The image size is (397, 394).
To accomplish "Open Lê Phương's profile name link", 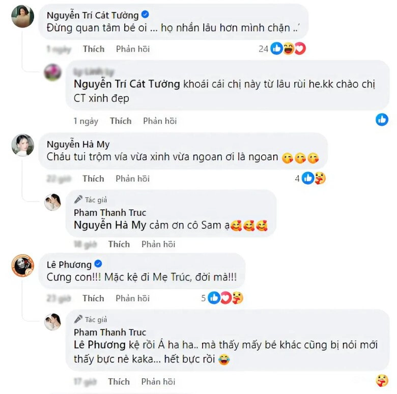I will point(69,264).
